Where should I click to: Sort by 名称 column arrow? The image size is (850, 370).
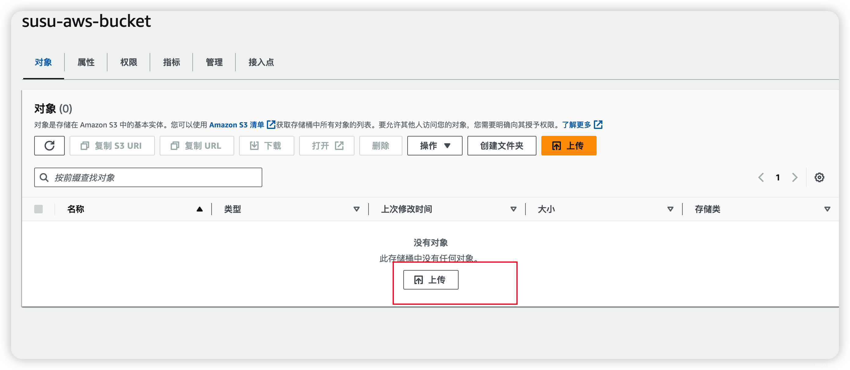click(x=200, y=209)
